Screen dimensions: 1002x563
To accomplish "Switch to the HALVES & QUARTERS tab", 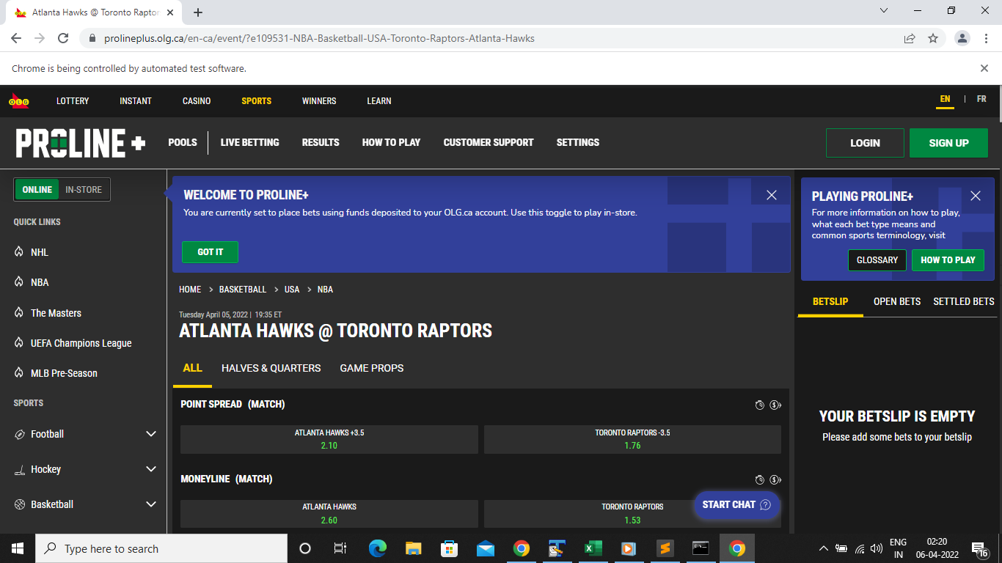I will click(271, 368).
